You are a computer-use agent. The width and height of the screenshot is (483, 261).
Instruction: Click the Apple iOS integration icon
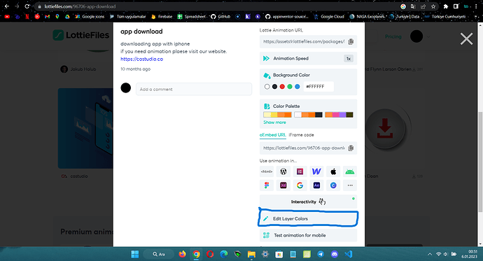click(333, 171)
